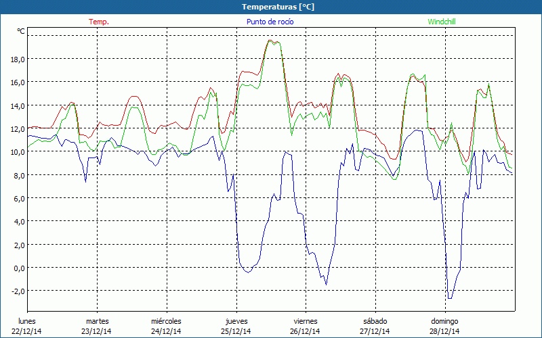Click the 0,0 y-axis value
The width and height of the screenshot is (542, 338).
coord(17,268)
